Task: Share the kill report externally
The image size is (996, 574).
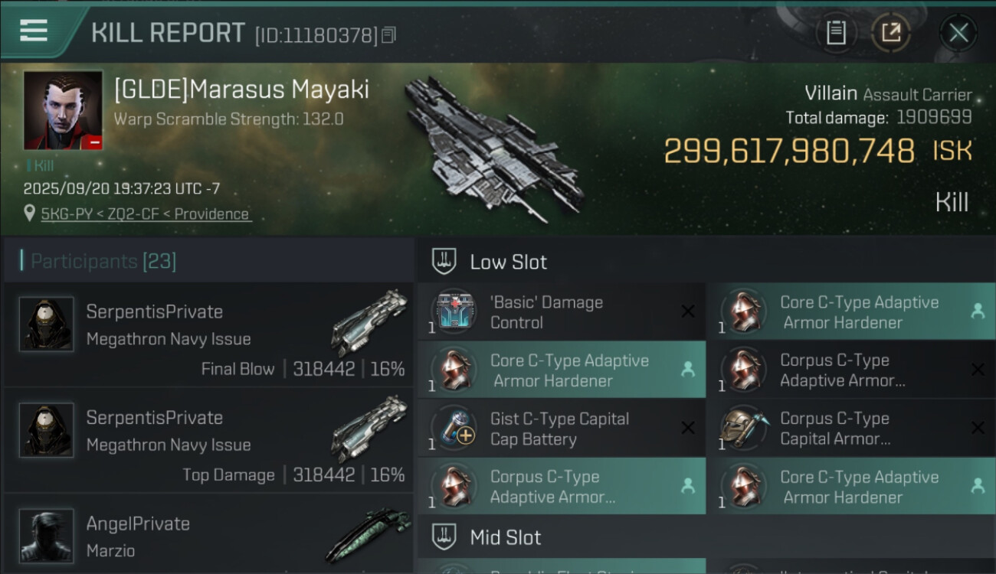Action: (890, 33)
